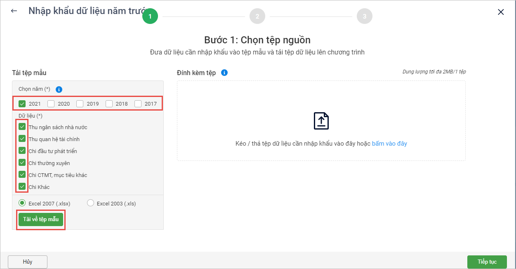
Task: Go to step 1 circle
Action: 150,17
